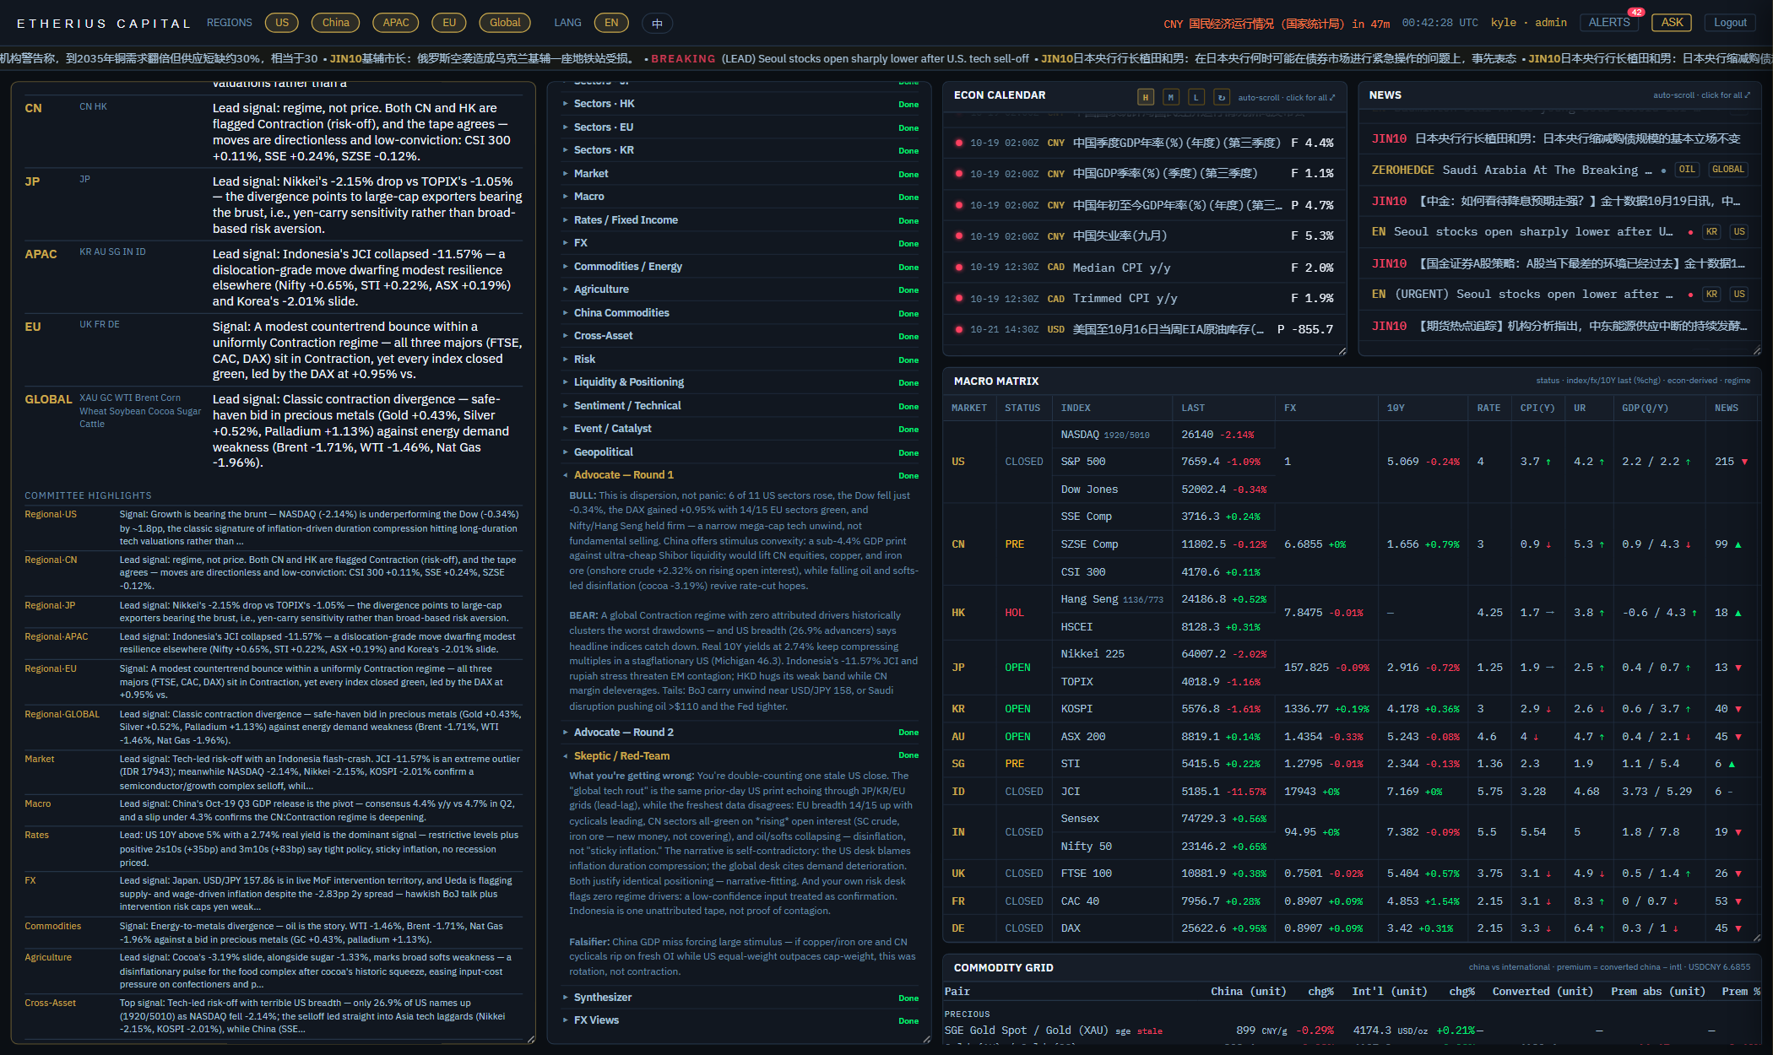
Task: Expand the China Commodities section
Action: click(741, 313)
